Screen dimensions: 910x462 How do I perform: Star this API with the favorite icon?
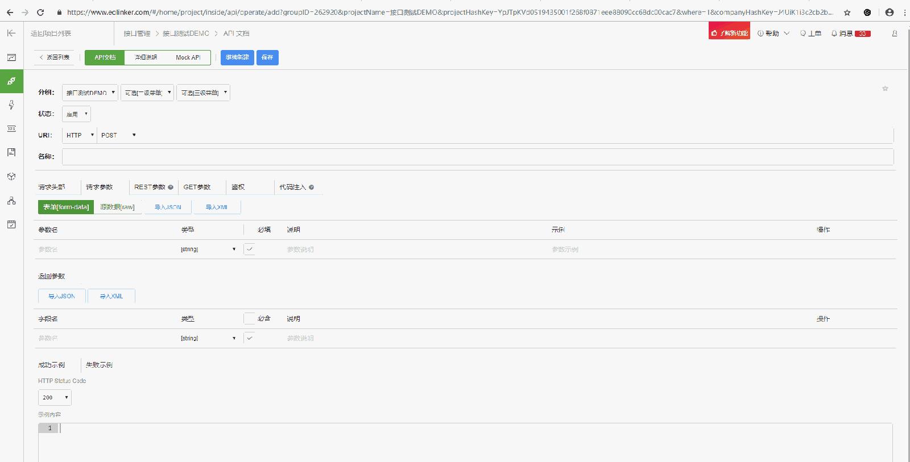(885, 89)
